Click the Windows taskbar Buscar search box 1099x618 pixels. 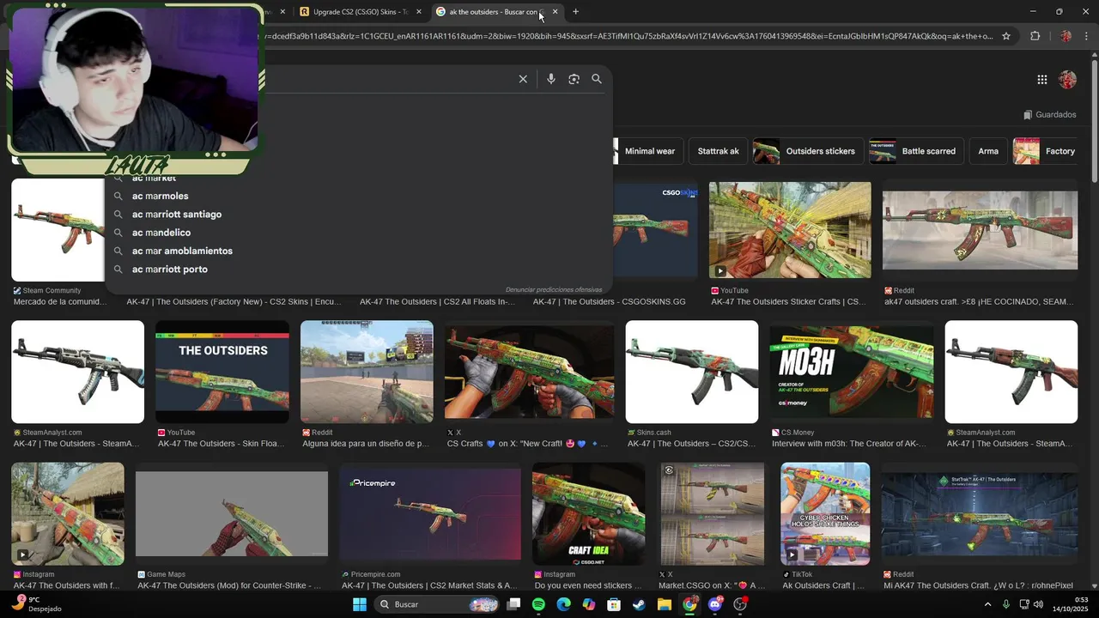tap(438, 604)
